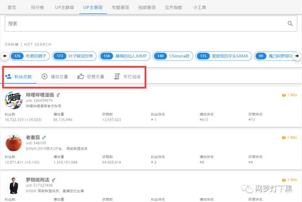Select hot search chip 吃素的狮子

(x=30, y=56)
